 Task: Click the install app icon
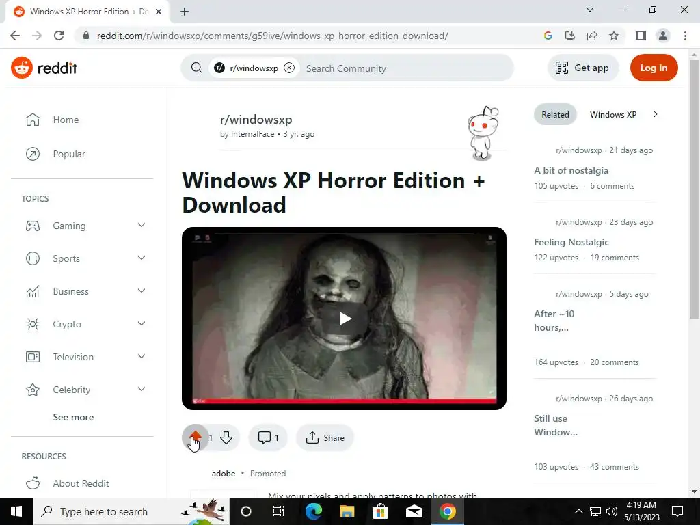(x=570, y=36)
